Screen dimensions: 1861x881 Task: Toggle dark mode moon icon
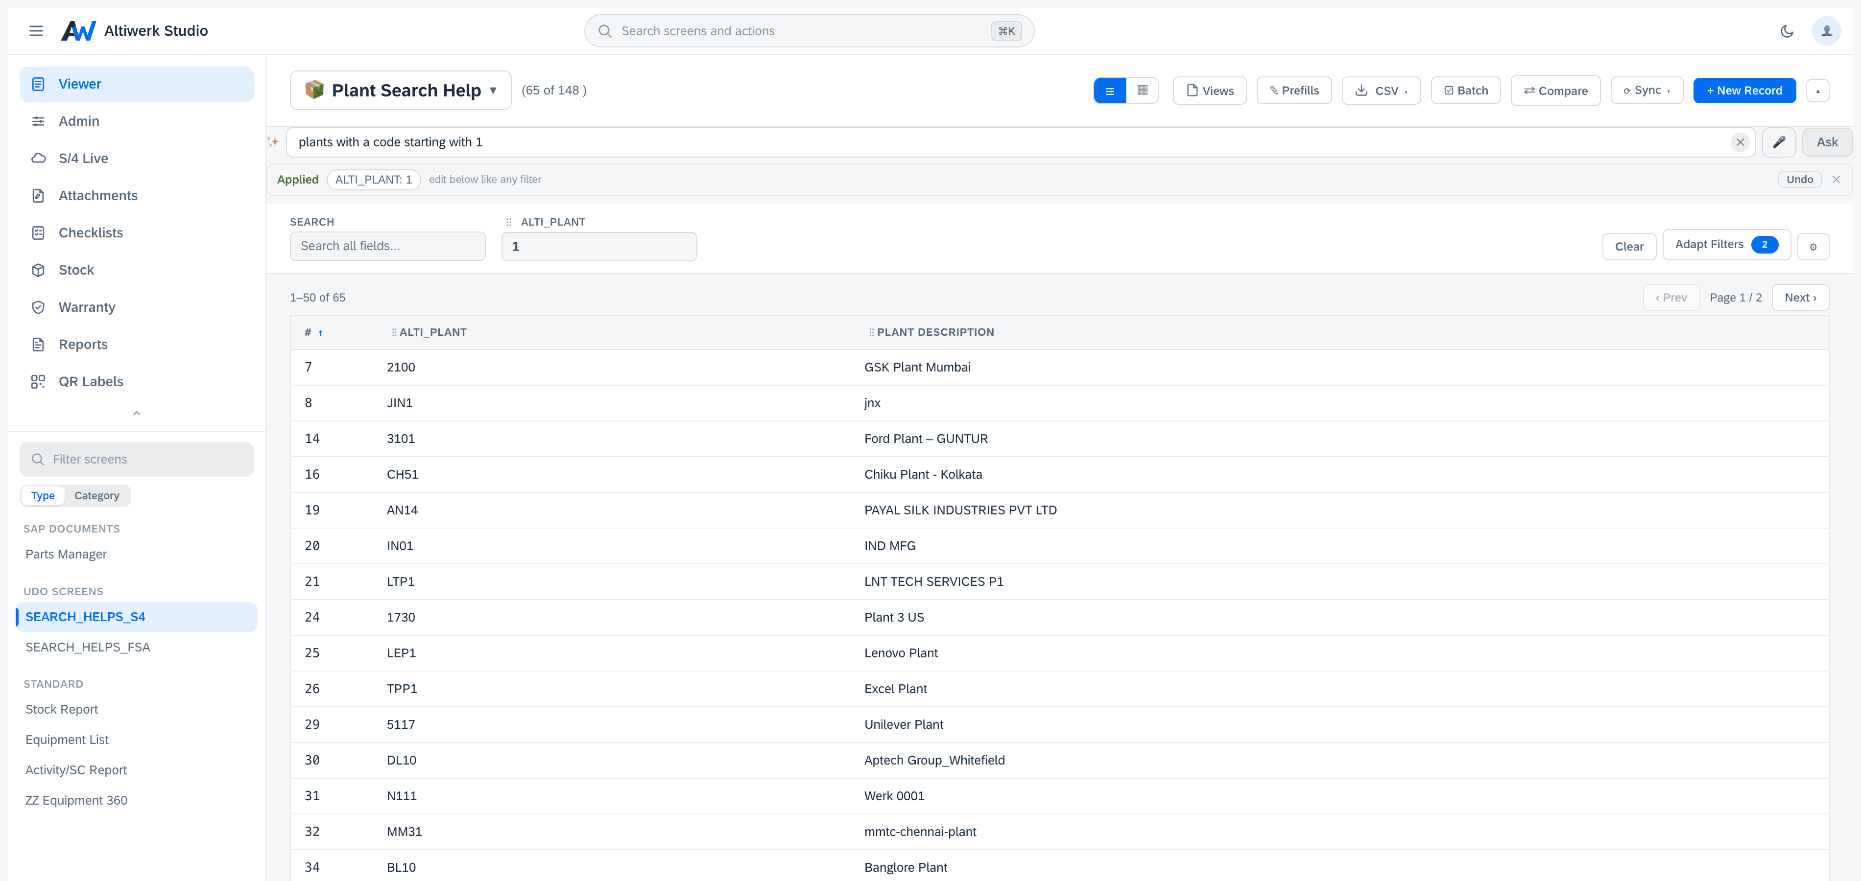pos(1787,31)
